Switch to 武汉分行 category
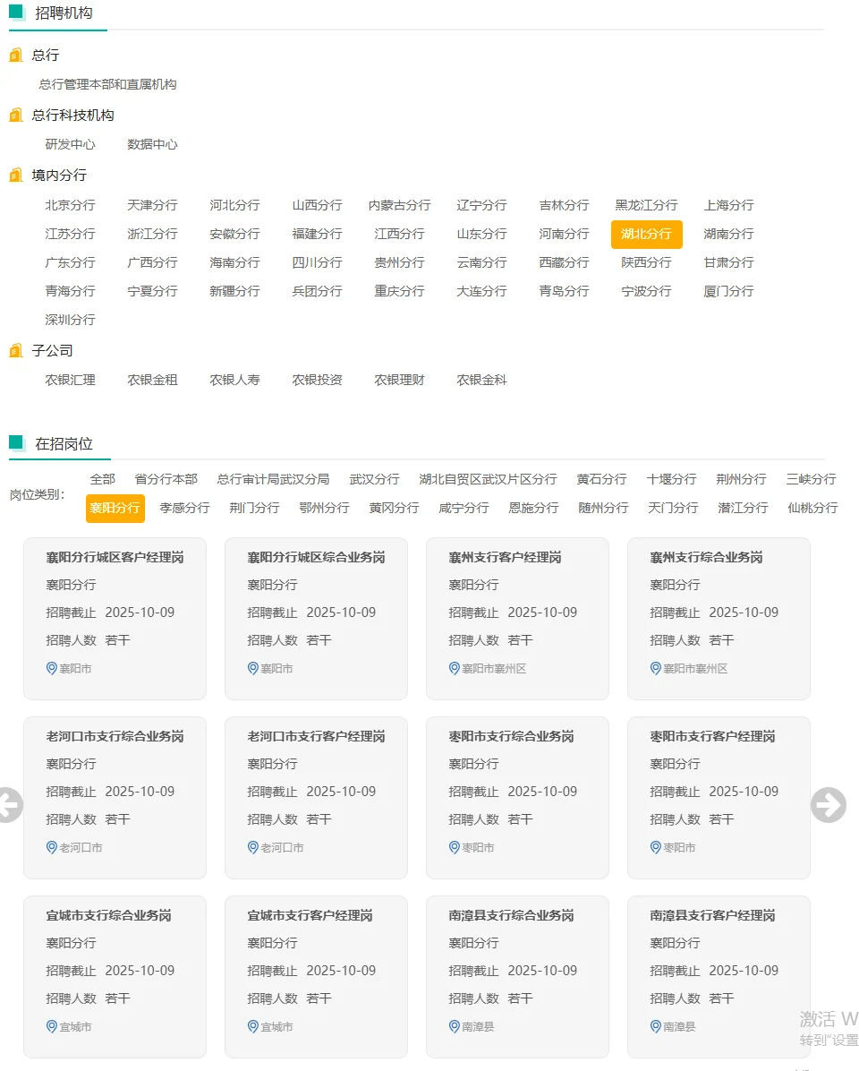The image size is (859, 1071). [374, 479]
